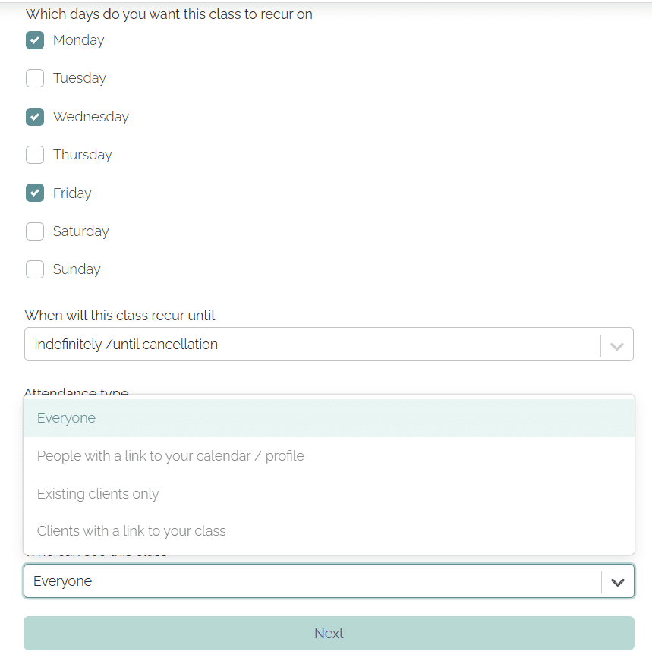Collapse list using the bottom dropdown chevron
The width and height of the screenshot is (652, 667).
618,582
